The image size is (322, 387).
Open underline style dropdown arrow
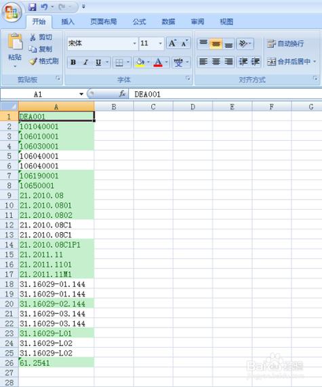click(107, 62)
